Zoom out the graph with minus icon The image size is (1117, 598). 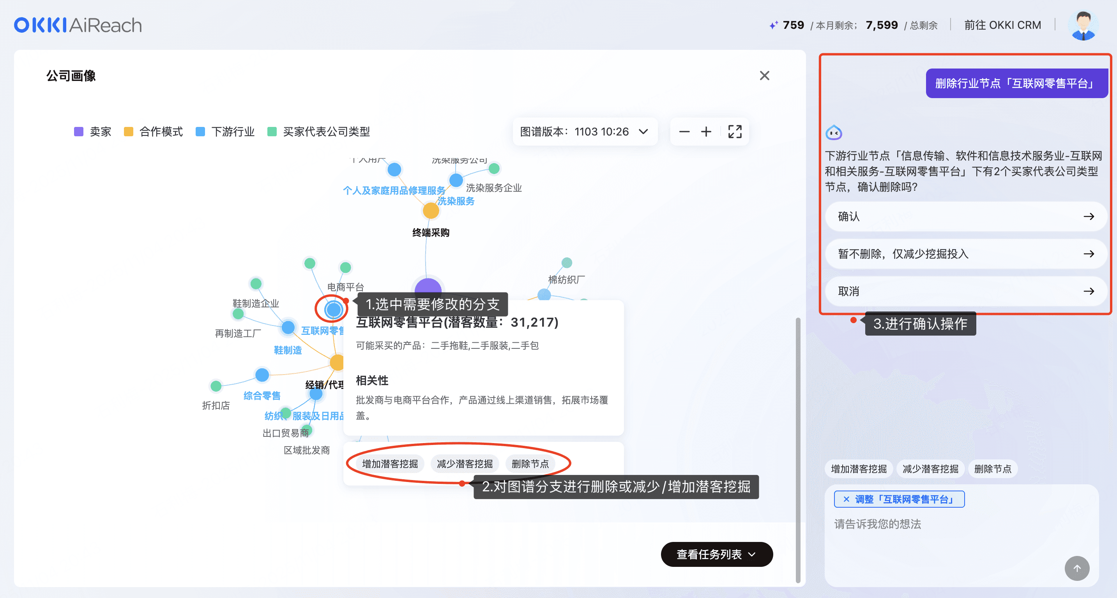(684, 132)
